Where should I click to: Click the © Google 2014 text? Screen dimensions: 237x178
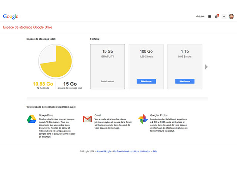tap(87, 151)
